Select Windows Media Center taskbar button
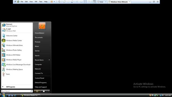 (x=30, y=95)
